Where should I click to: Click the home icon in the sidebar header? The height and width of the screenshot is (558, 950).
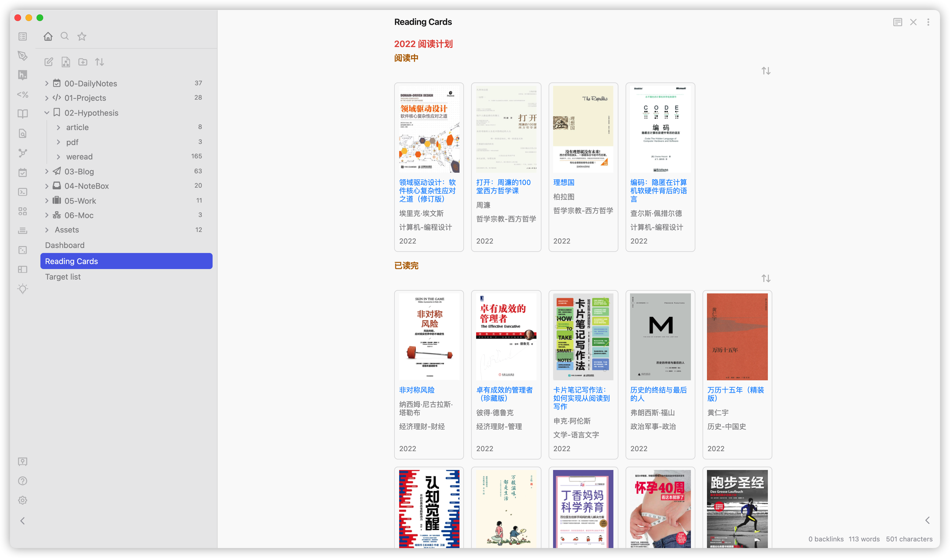[x=48, y=36]
